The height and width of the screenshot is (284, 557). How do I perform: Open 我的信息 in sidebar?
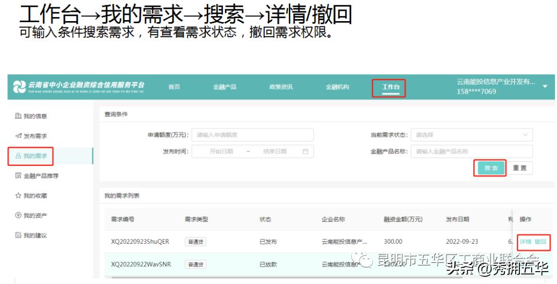click(35, 116)
